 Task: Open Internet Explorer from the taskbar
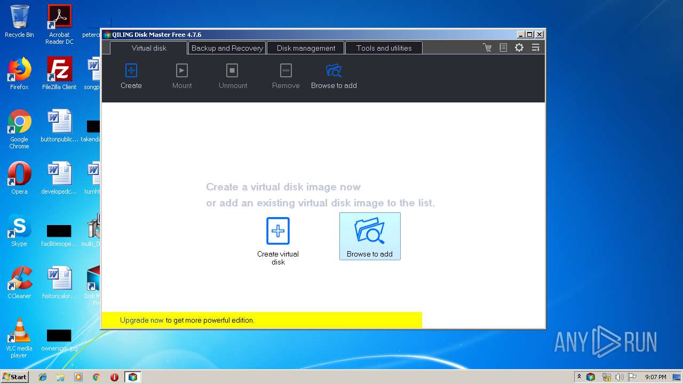pos(43,377)
